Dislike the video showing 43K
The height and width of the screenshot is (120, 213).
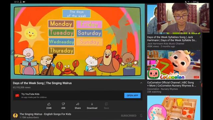click(63, 106)
